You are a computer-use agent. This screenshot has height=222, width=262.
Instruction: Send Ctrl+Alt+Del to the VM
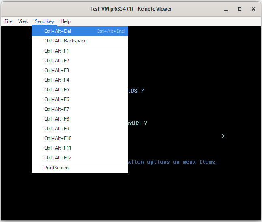pyautogui.click(x=80, y=31)
